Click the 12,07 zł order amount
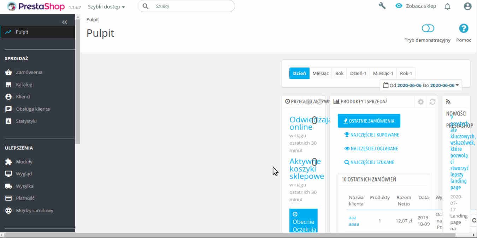The height and width of the screenshot is (238, 477). [x=404, y=221]
